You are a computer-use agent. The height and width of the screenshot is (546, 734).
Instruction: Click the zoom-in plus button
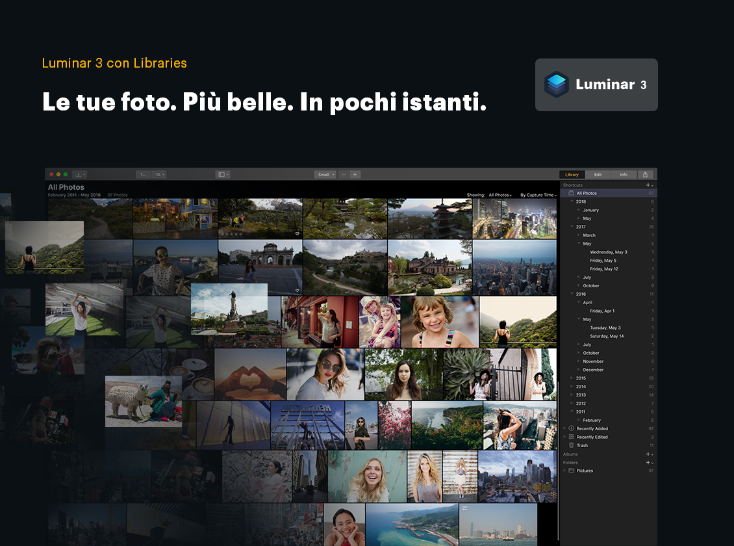(355, 174)
